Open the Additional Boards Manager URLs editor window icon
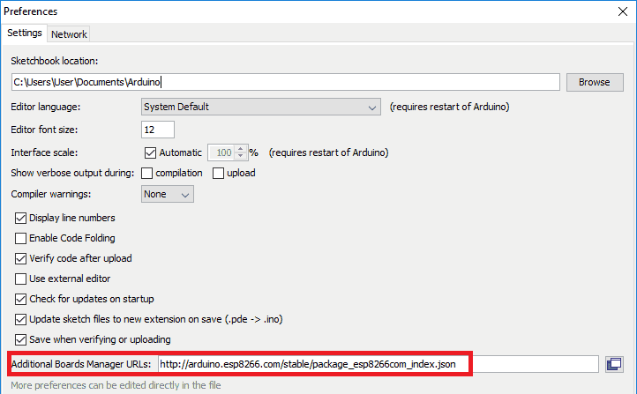637x394 pixels. tap(614, 364)
